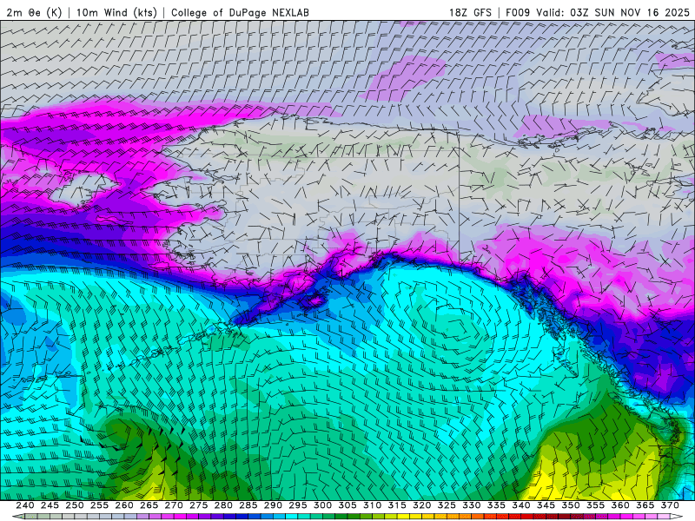Click the 280 value on the color scale
The image size is (695, 521).
223,505
